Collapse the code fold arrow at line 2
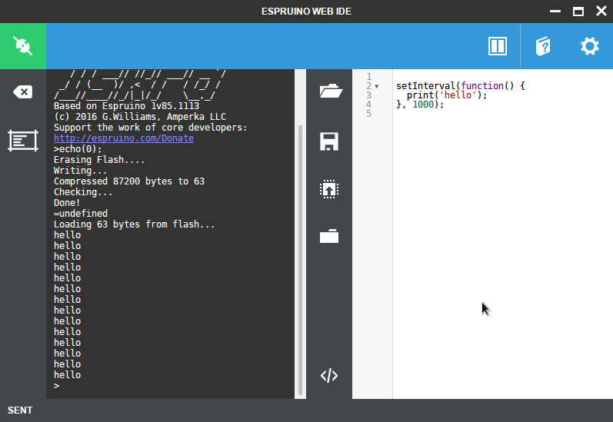This screenshot has width=613, height=422. [x=376, y=86]
